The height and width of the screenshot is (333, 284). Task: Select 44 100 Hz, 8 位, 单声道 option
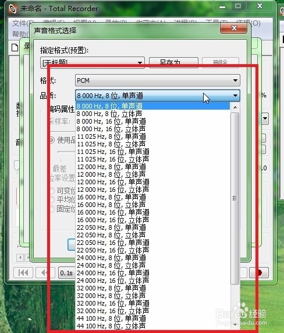pyautogui.click(x=152, y=318)
